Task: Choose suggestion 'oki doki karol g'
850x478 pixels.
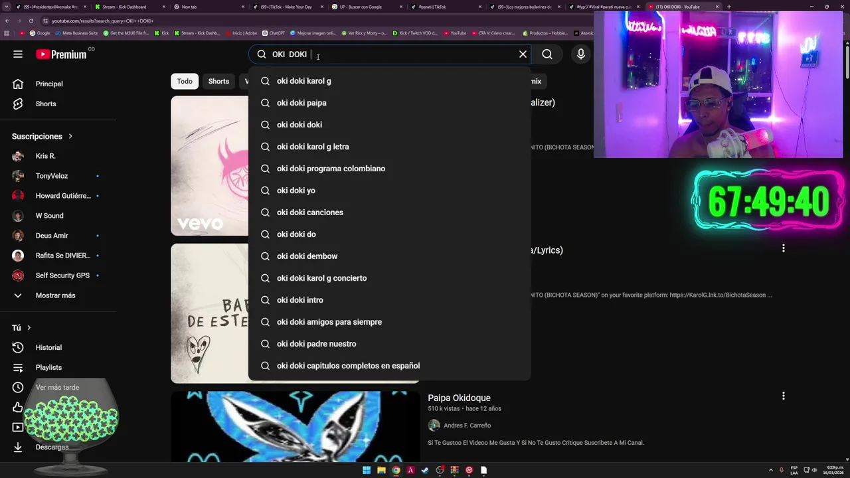Action: tap(390, 81)
